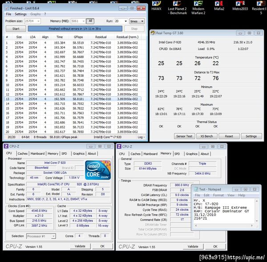Toggle the All memory button in LinX
Viewport: 267px width, 262px height.
coord(90,21)
